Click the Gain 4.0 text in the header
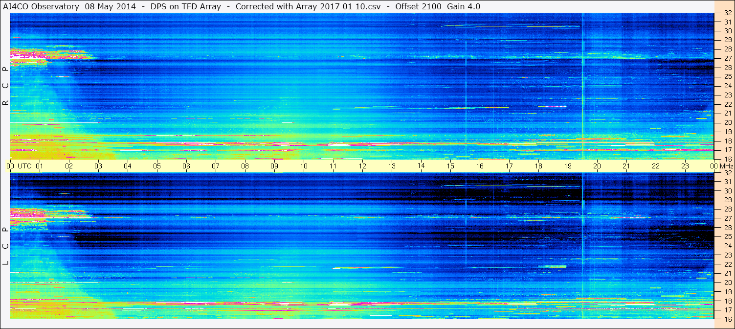The width and height of the screenshot is (735, 329). pos(463,6)
